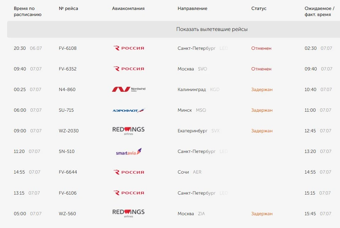
Task: Select the Сочи AER destination
Action: [189, 172]
